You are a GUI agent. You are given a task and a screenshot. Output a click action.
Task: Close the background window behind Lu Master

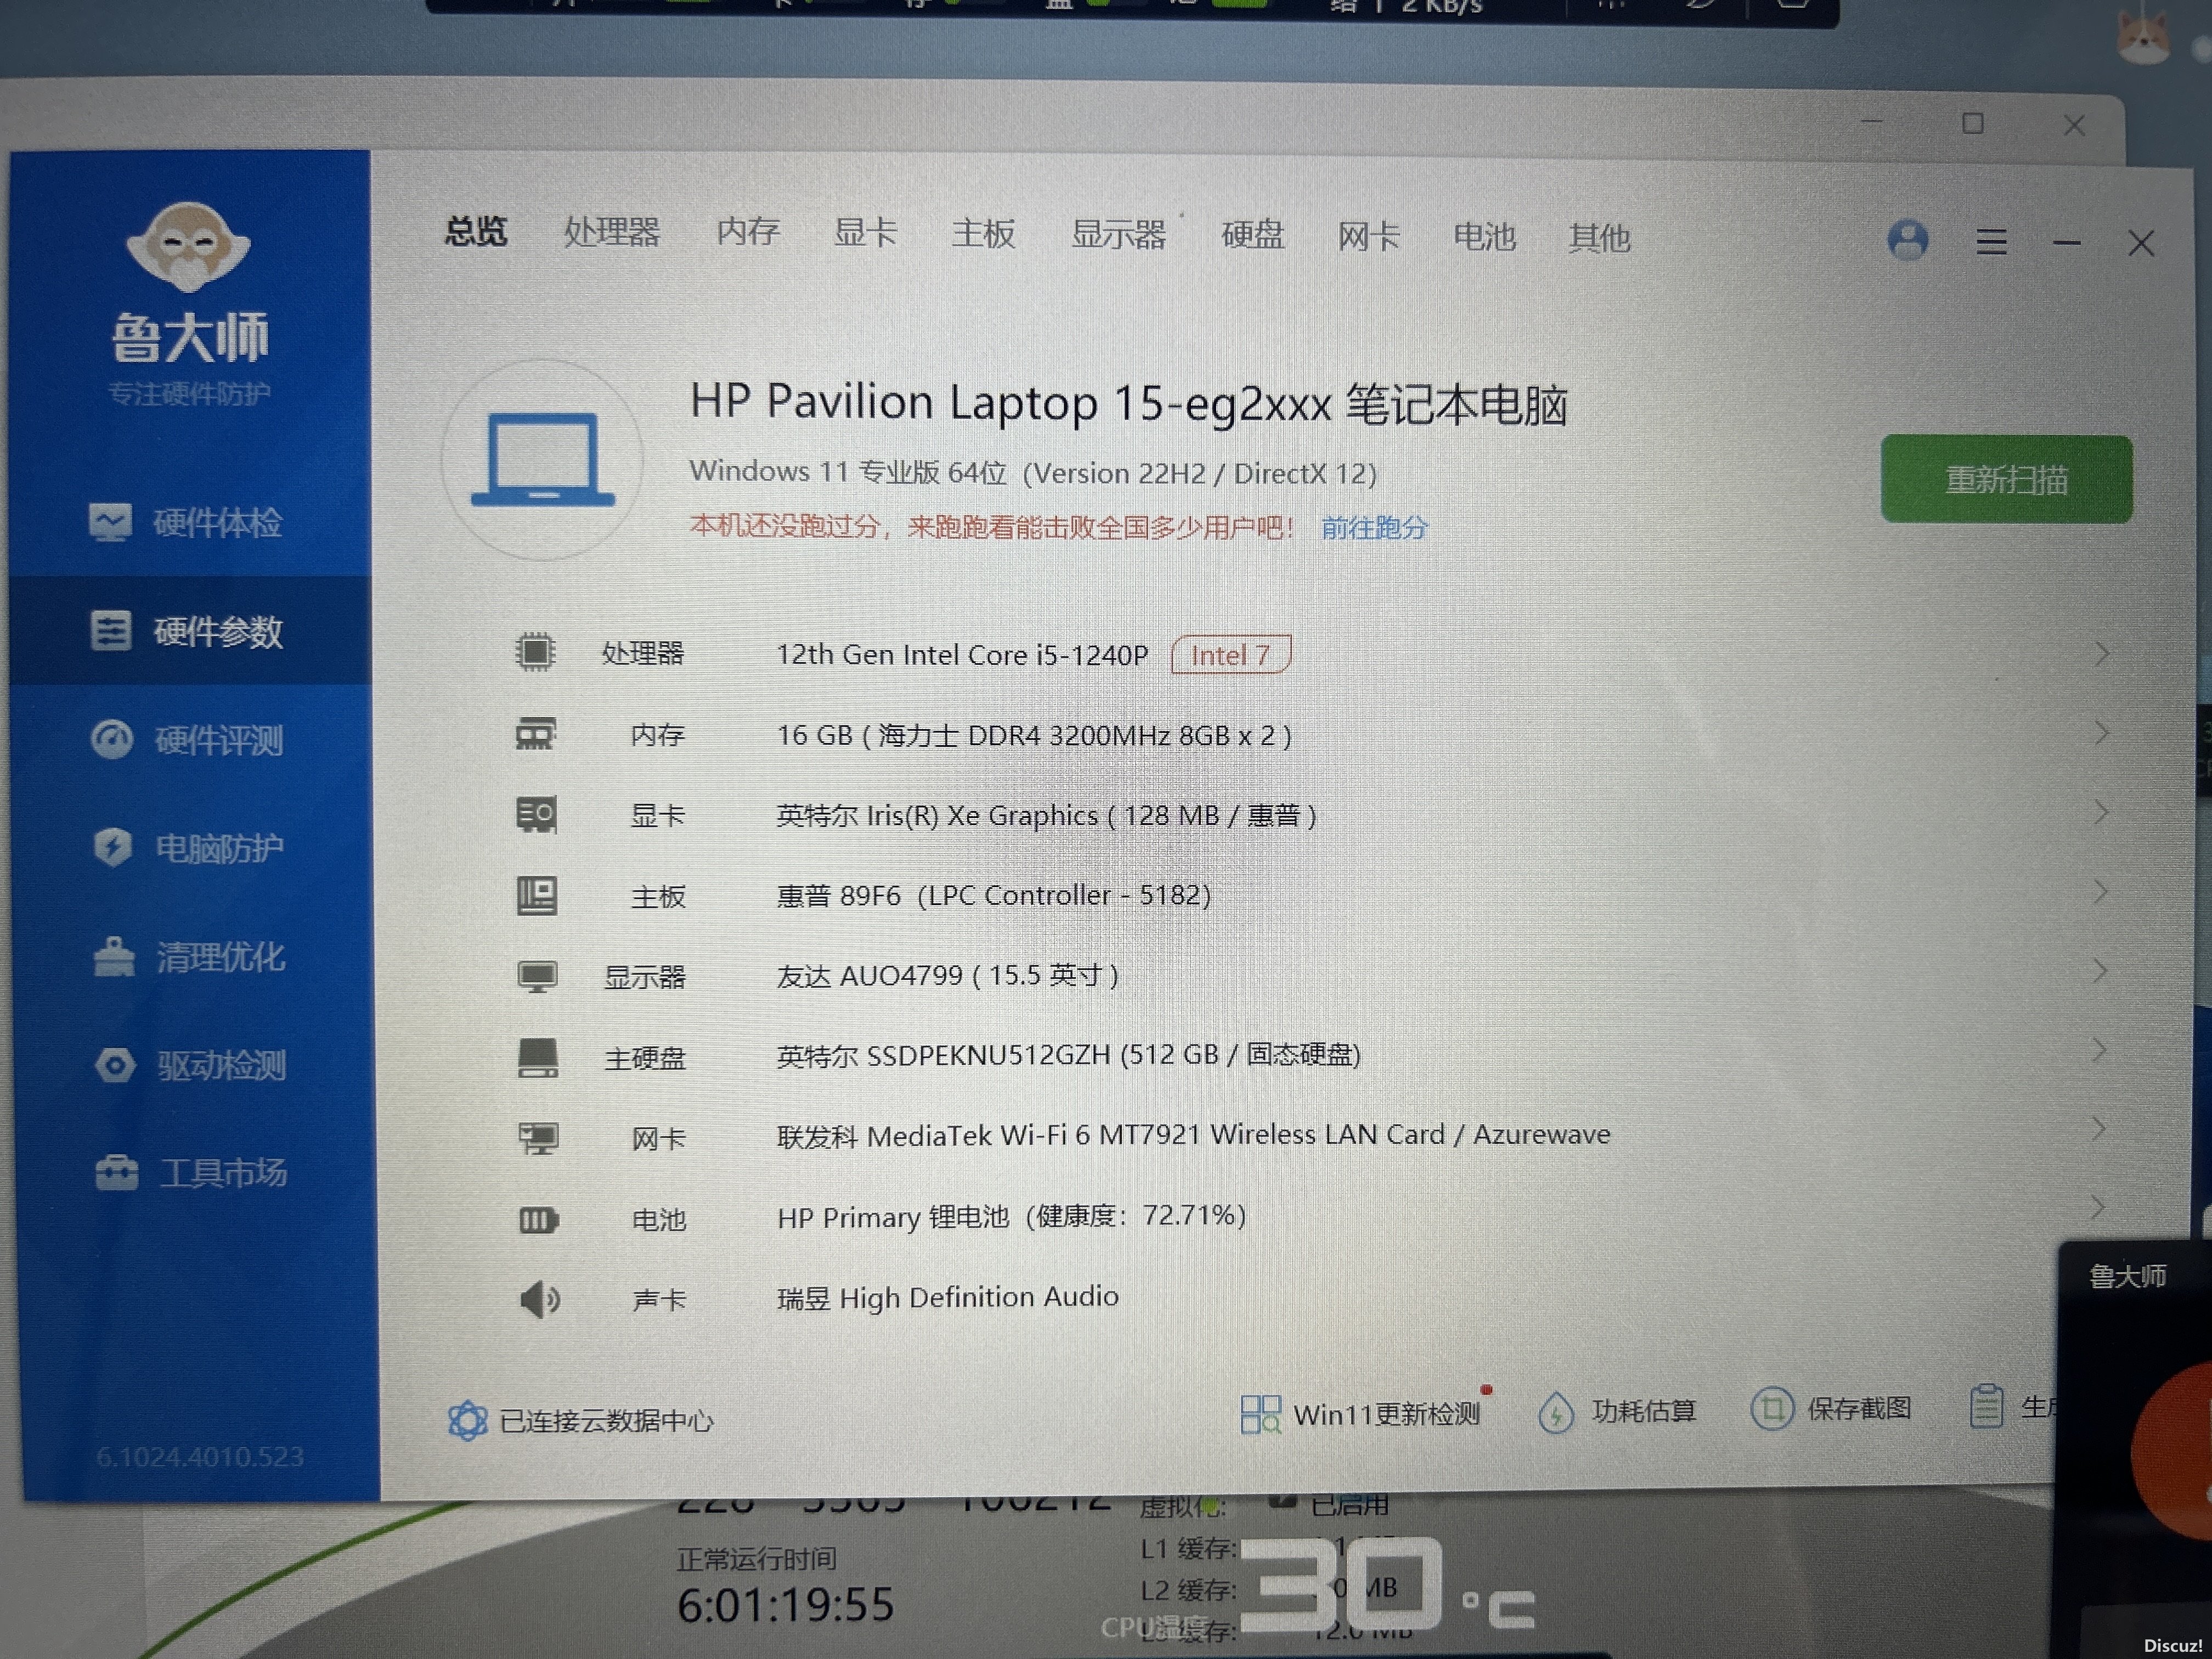coord(2074,125)
